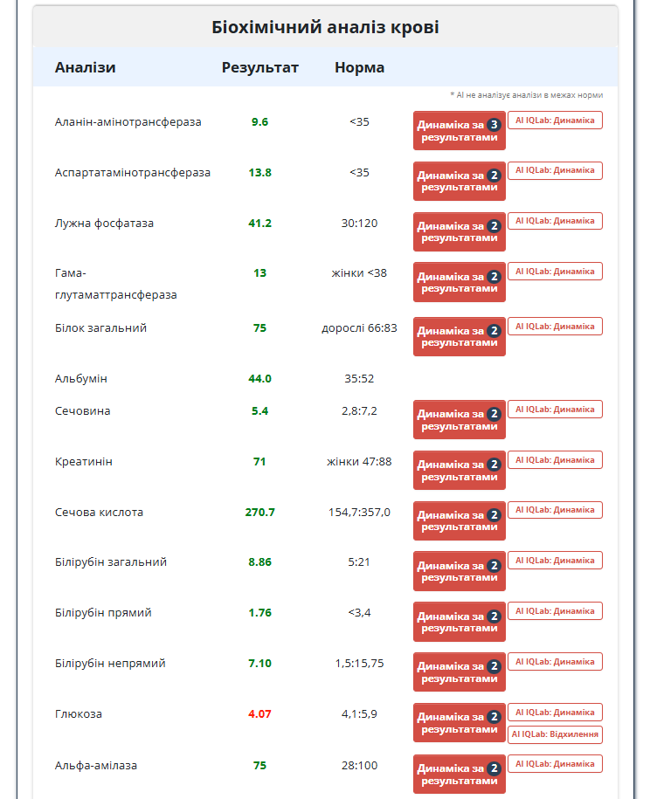Viewport: 650px width, 799px height.
Task: Click AI IQLab: Динаміка for Глюкоза
Action: pyautogui.click(x=555, y=713)
